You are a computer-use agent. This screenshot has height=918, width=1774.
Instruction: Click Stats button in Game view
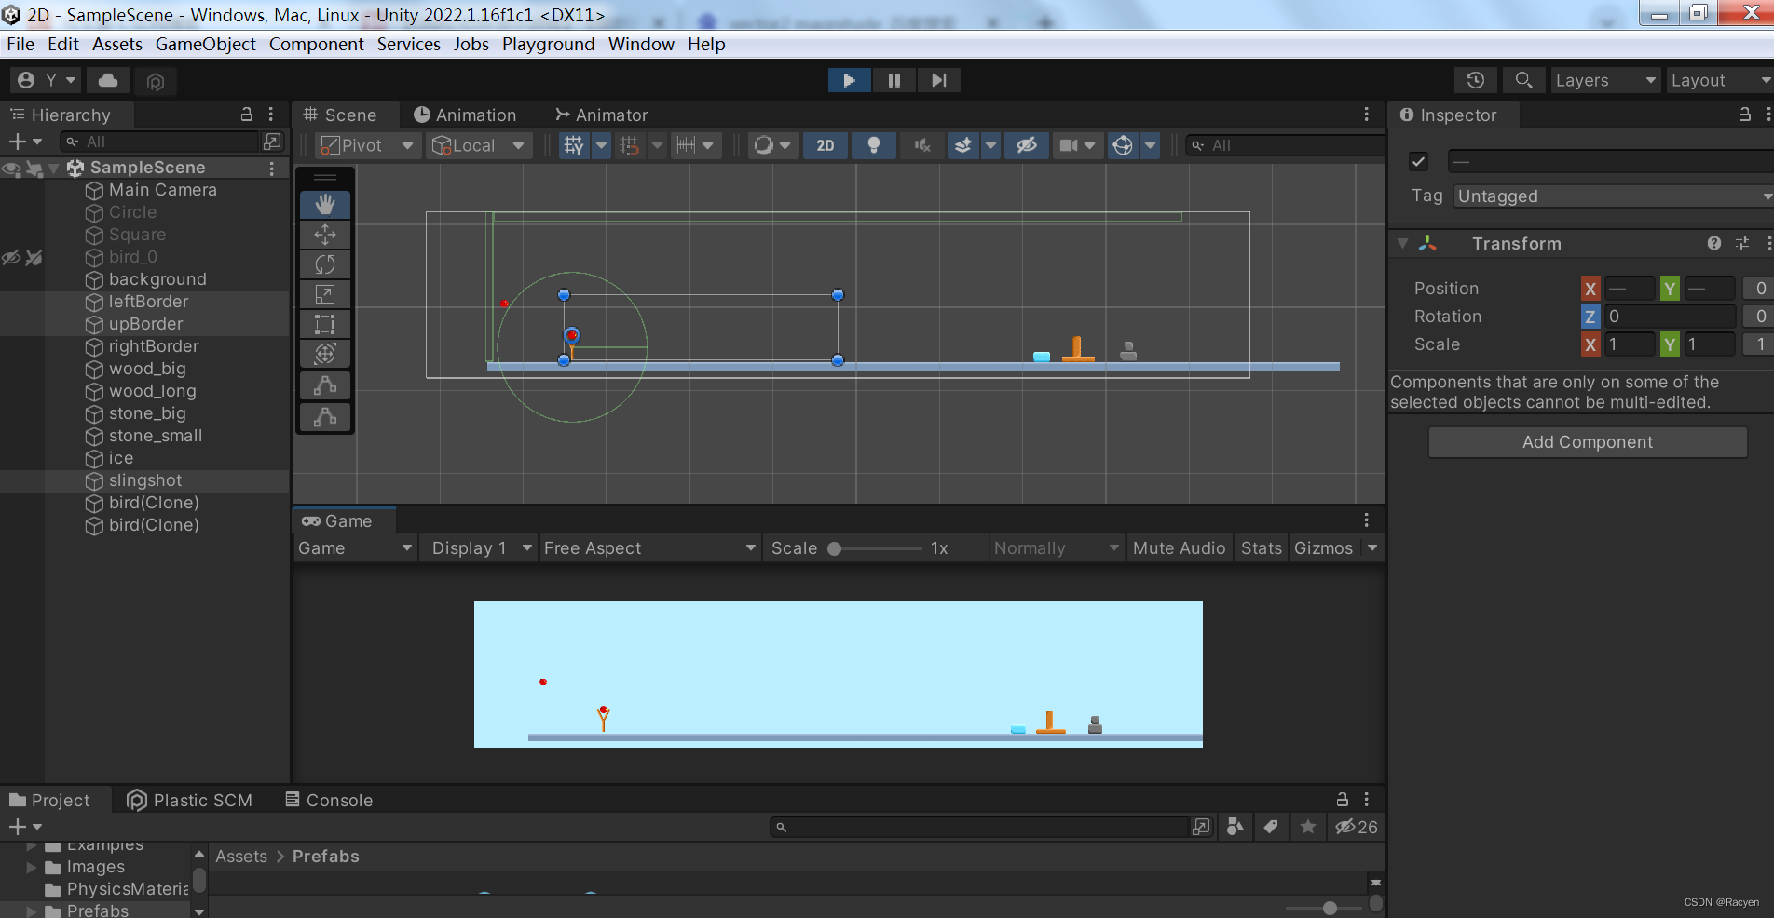1262,548
